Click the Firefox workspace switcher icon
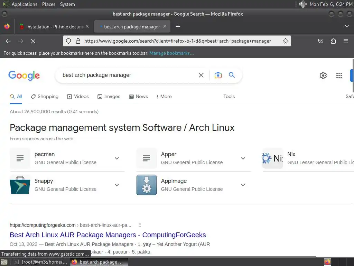 327,262
